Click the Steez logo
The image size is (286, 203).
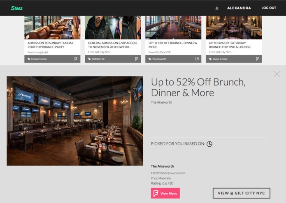tap(16, 8)
